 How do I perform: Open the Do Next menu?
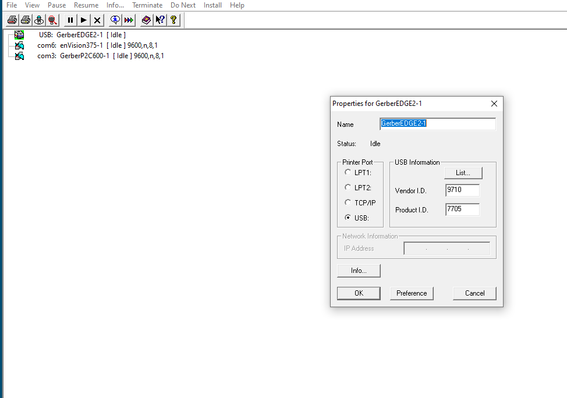(x=183, y=5)
